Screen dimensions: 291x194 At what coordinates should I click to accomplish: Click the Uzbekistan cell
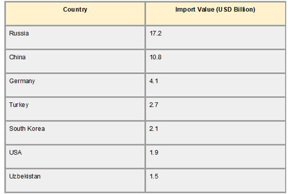pyautogui.click(x=25, y=176)
